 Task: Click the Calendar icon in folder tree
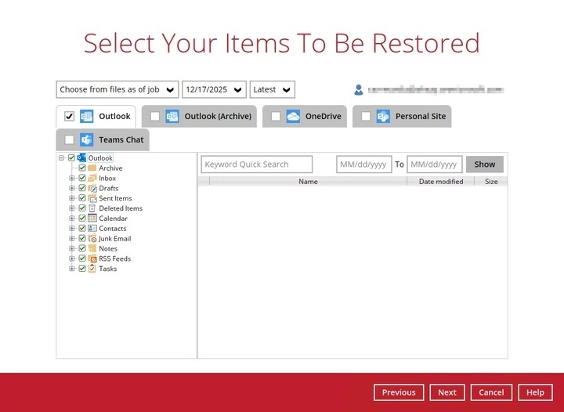pos(92,219)
